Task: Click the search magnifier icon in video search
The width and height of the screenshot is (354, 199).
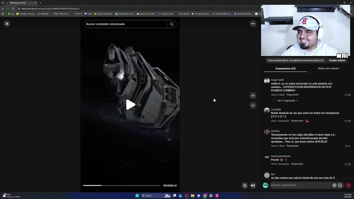Action: click(172, 24)
